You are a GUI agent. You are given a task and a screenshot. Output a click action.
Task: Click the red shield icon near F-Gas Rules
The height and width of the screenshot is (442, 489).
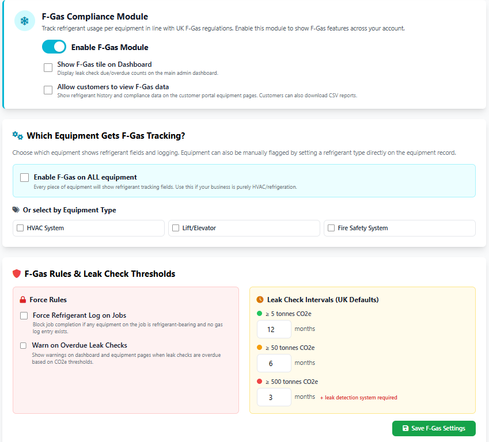tap(17, 274)
